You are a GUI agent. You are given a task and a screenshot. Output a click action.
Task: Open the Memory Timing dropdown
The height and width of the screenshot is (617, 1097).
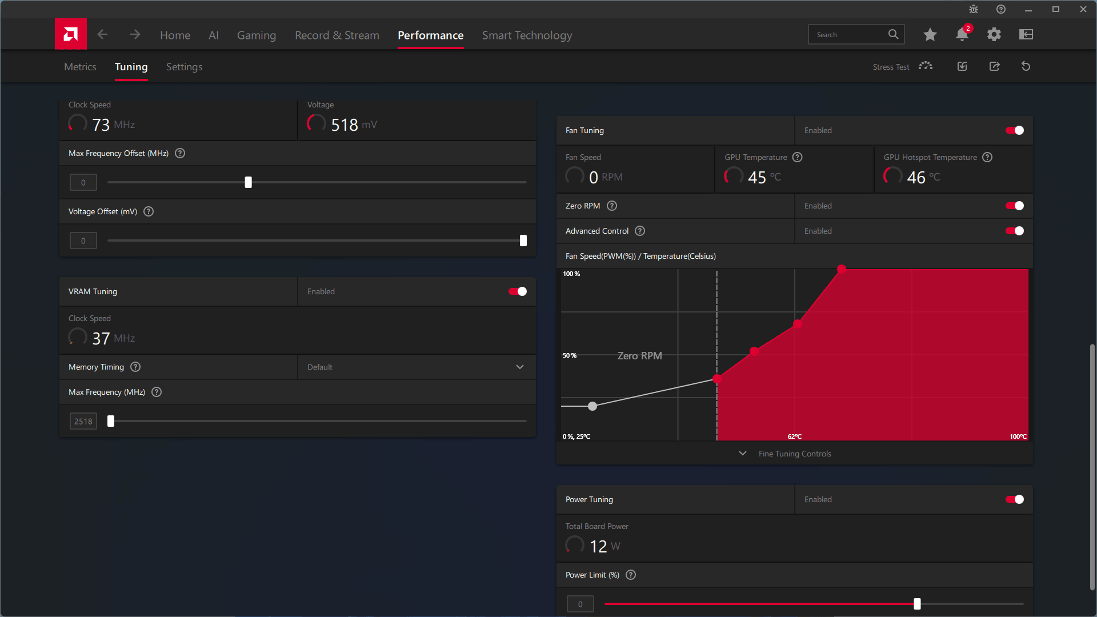[x=519, y=367]
